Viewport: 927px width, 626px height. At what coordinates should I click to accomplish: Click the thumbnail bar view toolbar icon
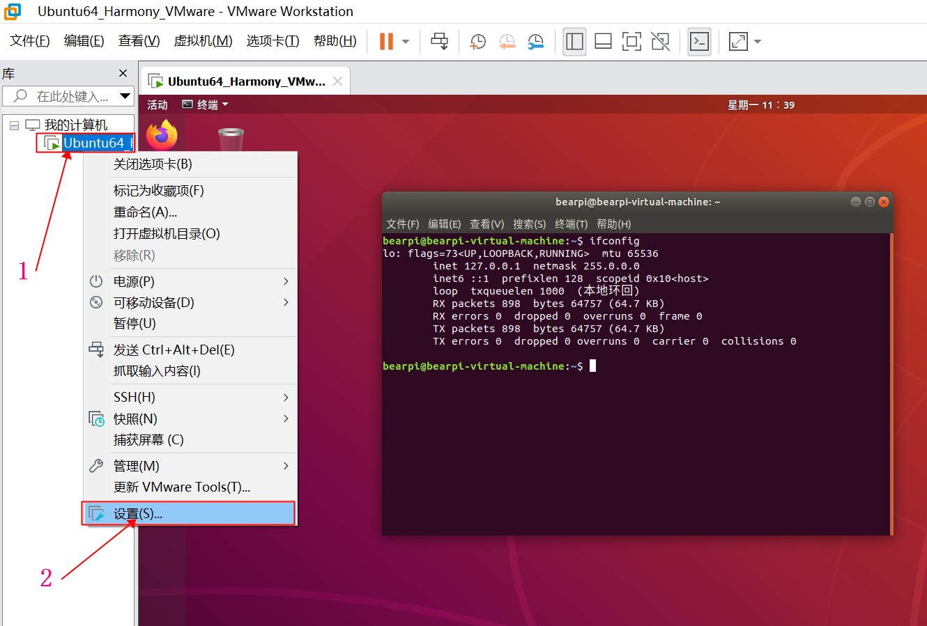(x=604, y=42)
